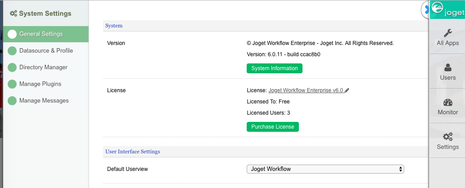Click the pencil edit icon beside License
This screenshot has width=465, height=188.
pos(347,90)
